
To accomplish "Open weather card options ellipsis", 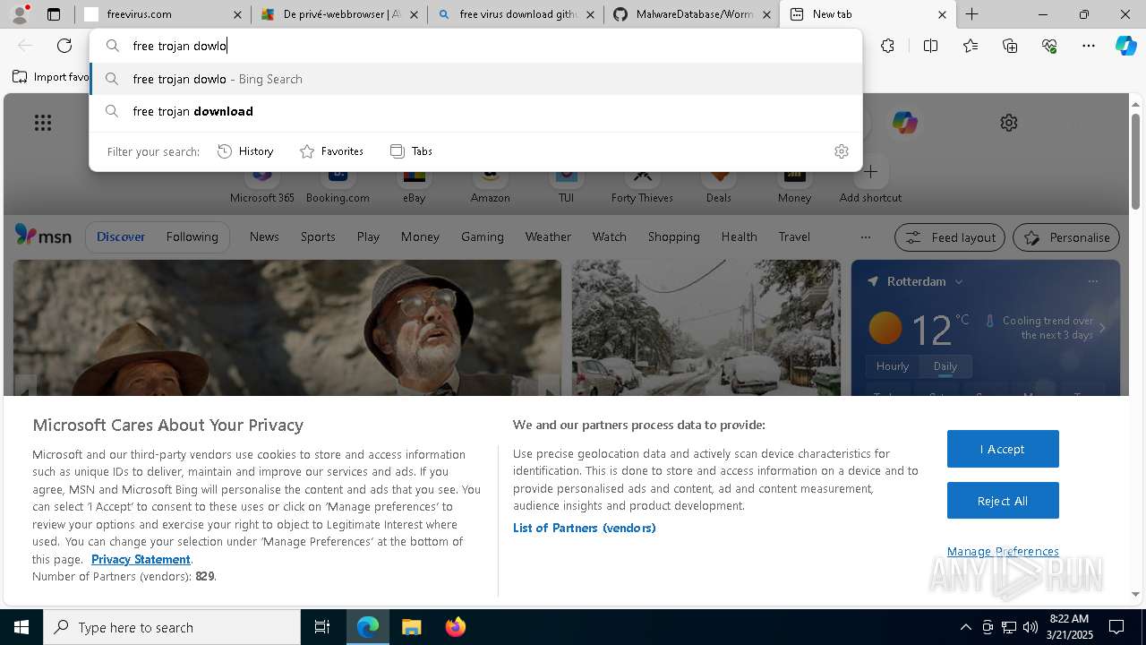I will coord(1092,281).
